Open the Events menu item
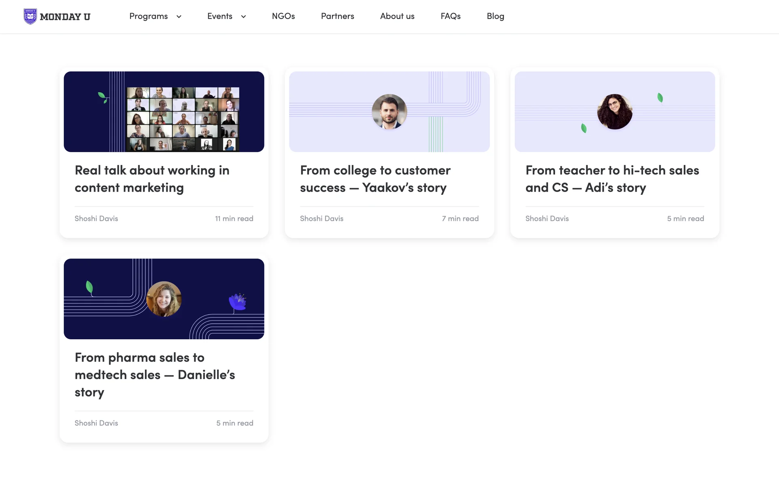This screenshot has width=779, height=487. (x=219, y=16)
